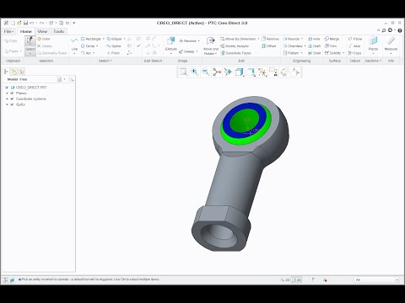
Task: Toggle checkbox next to CREO_DIRECT.PRT
Action: pos(7,88)
